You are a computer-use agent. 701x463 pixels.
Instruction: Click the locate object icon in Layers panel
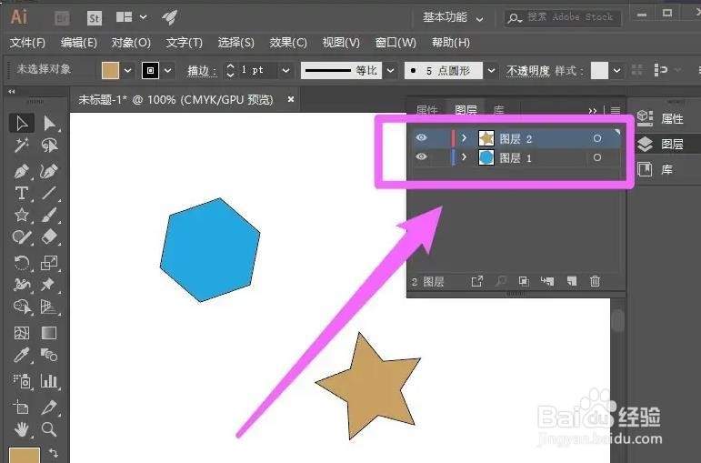(501, 281)
